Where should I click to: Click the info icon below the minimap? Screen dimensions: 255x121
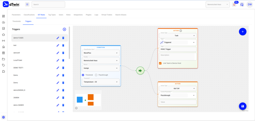click(x=76, y=108)
